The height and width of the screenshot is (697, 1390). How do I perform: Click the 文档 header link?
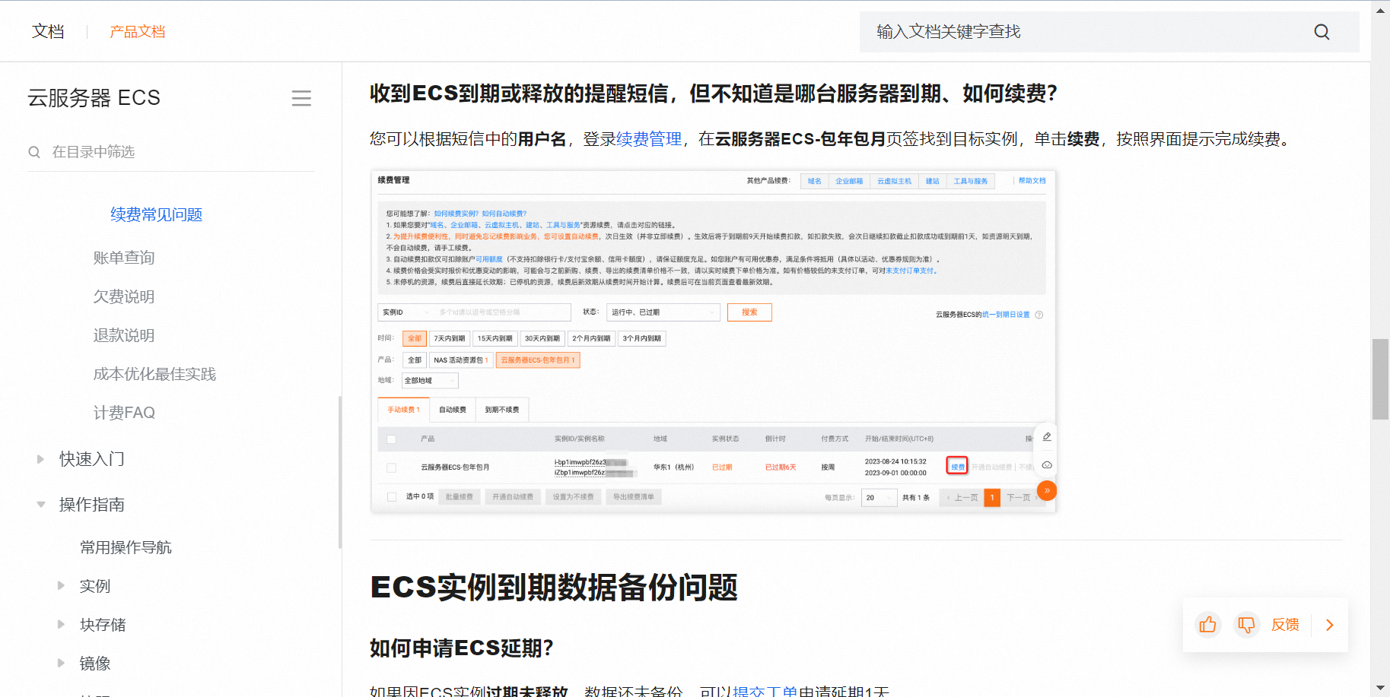tap(48, 32)
